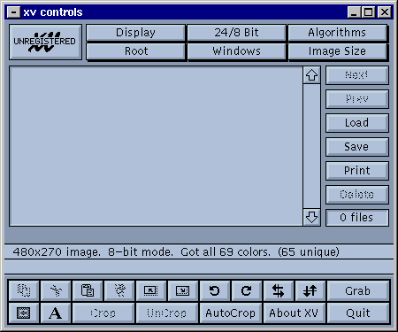Viewport: 398px width, 332px height.
Task: Click the rotate clockwise icon
Action: point(246,290)
